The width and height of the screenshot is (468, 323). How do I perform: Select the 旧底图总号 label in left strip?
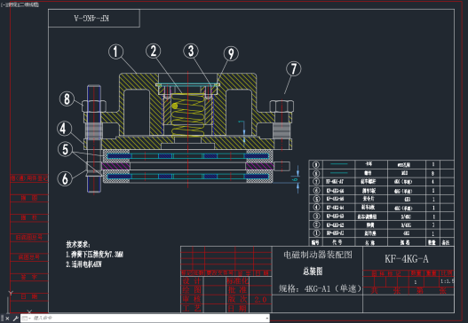[29, 238]
